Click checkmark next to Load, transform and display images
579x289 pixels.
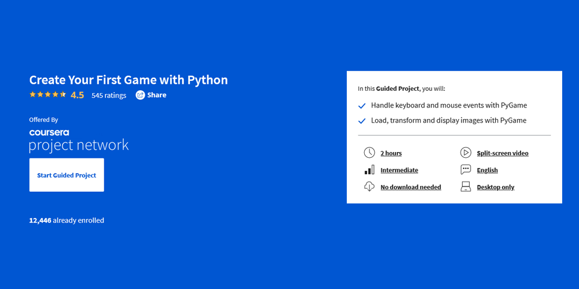coord(362,121)
